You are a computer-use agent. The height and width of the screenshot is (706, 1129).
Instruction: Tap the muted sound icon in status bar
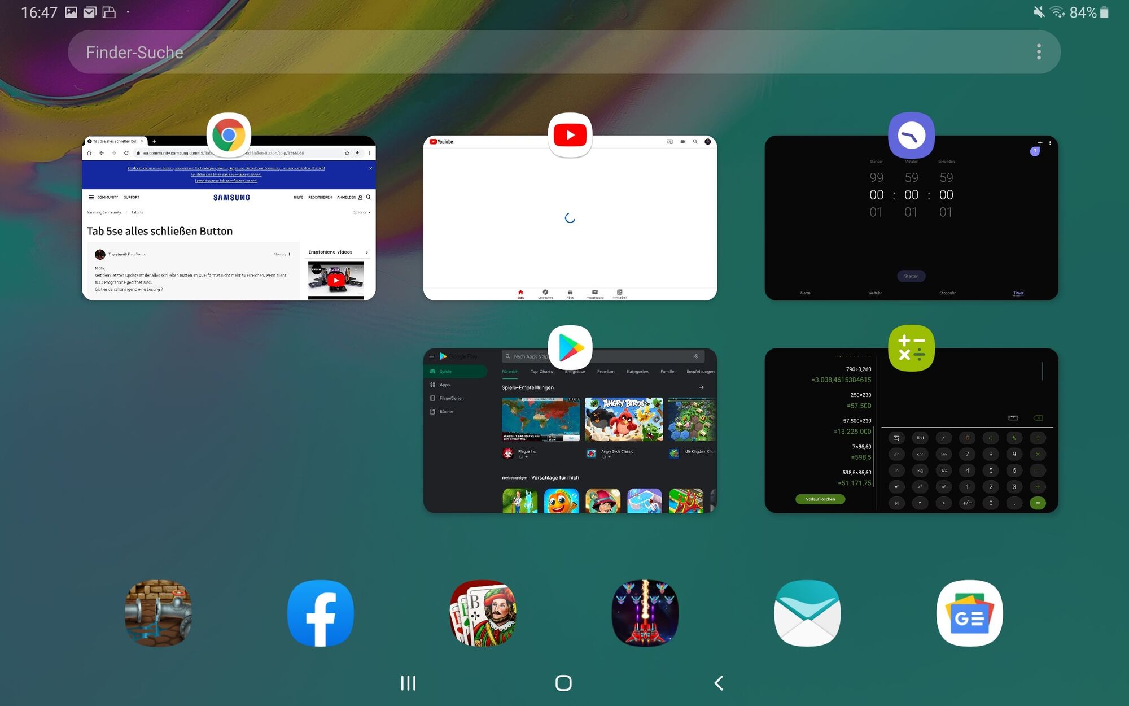(1039, 12)
